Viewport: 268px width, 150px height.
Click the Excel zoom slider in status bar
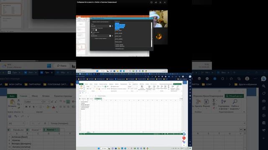[x=173, y=134]
